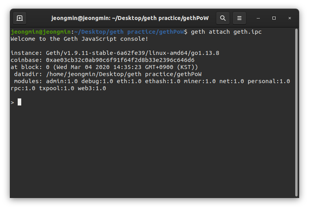309x209 pixels.
Task: Click 'web3:1.0' in the modules list
Action: (x=92, y=88)
